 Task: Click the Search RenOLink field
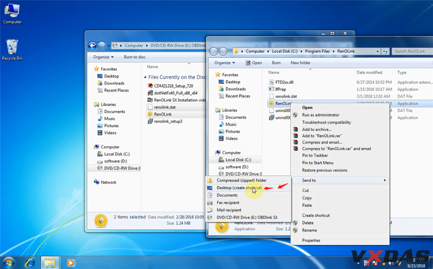click(412, 51)
